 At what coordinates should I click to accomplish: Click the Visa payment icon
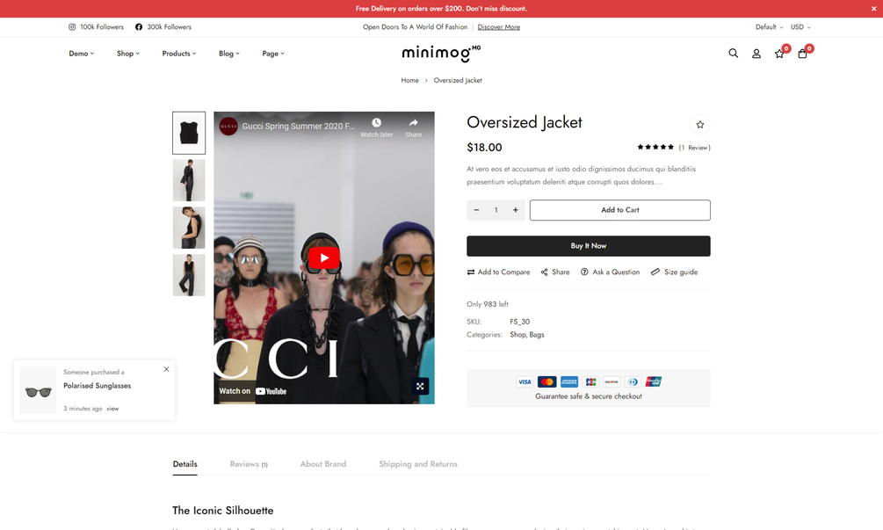click(525, 381)
